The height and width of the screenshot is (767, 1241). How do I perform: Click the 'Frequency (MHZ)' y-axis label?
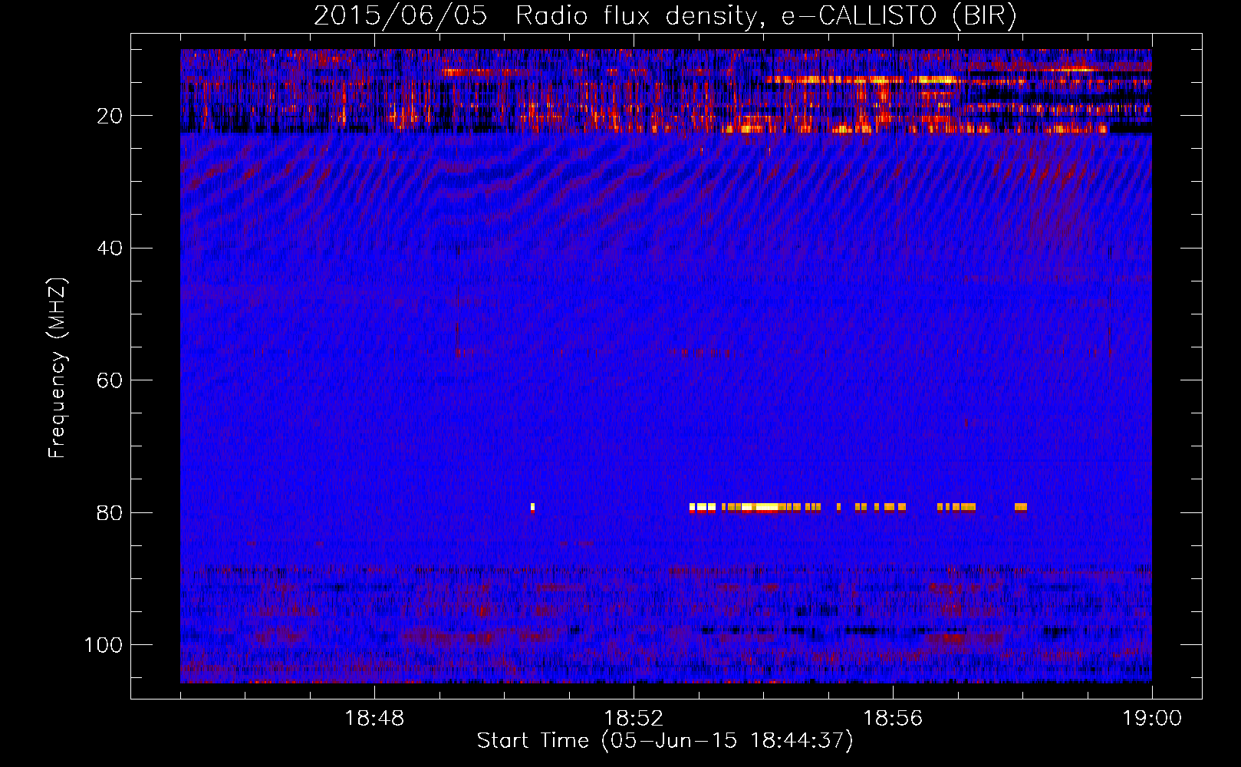(58, 368)
